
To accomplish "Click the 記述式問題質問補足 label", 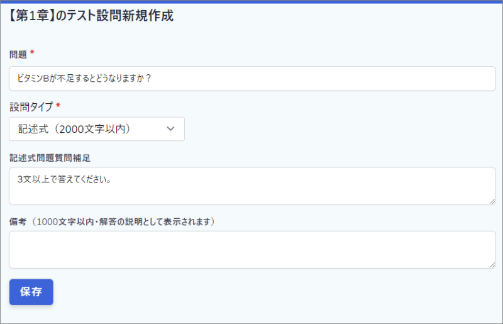I will (50, 158).
